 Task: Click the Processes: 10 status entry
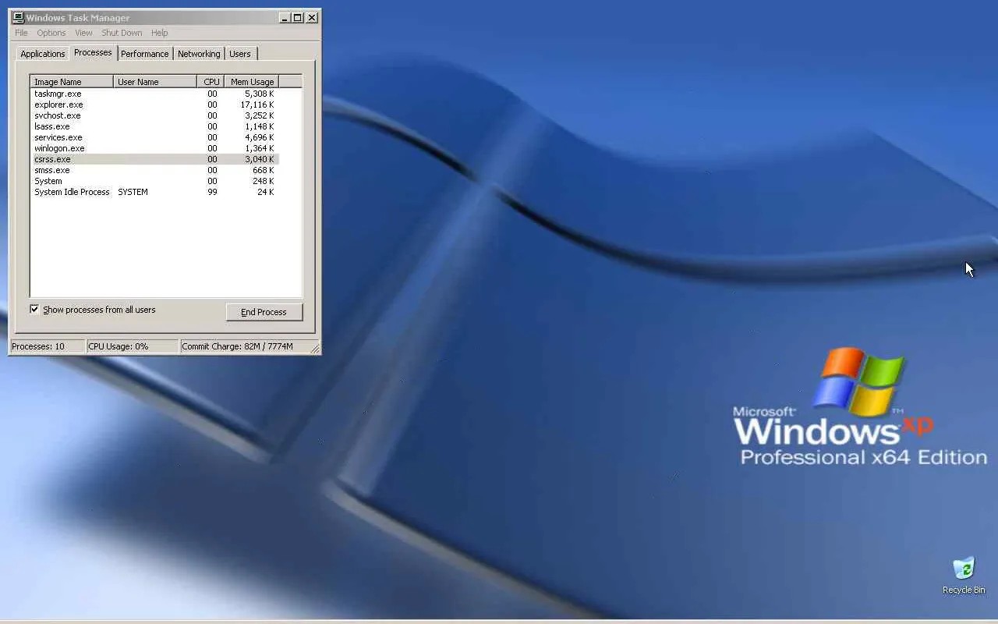pos(47,346)
